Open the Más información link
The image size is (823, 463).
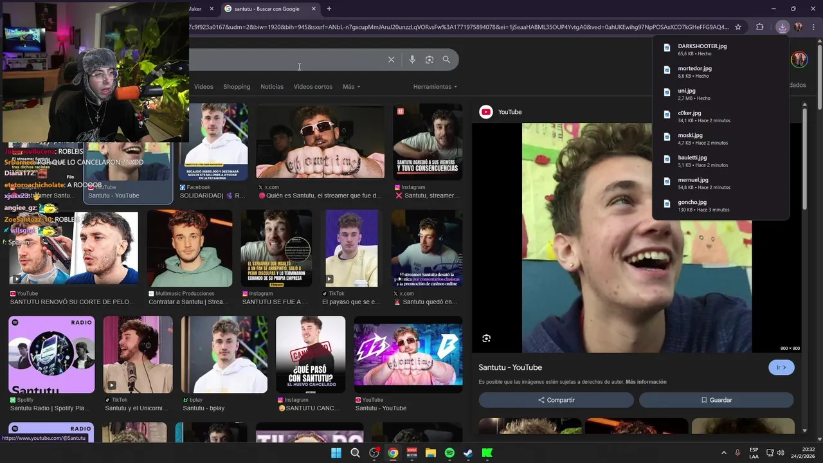[646, 382]
